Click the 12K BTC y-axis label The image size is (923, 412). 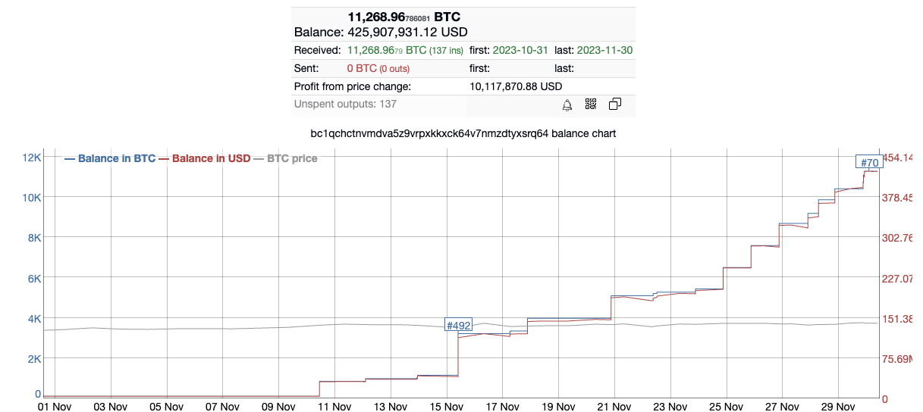31,157
